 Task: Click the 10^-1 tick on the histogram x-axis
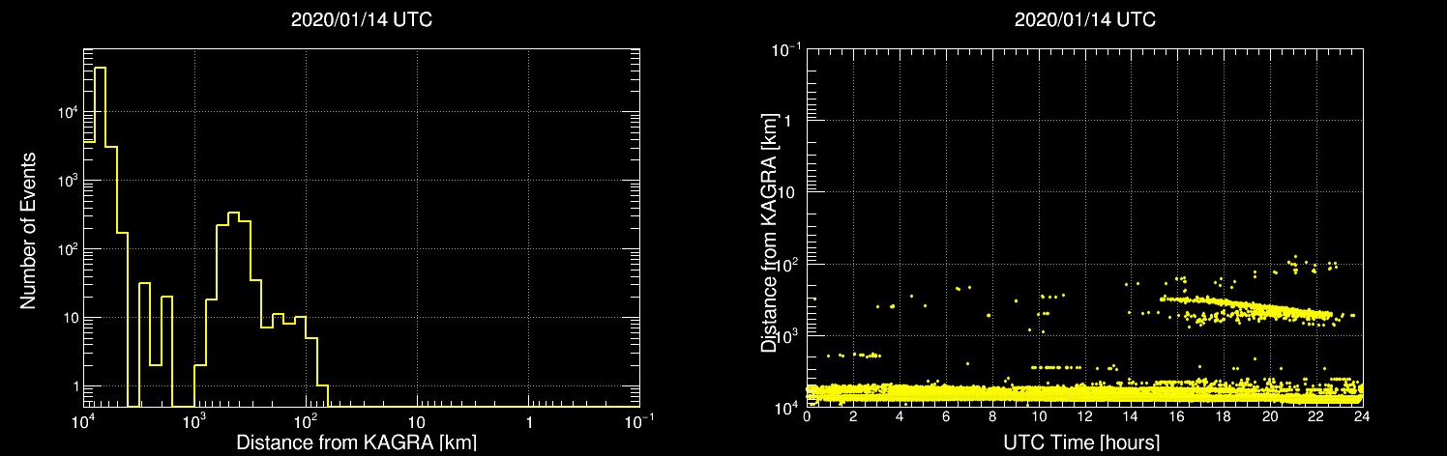pyautogui.click(x=638, y=420)
